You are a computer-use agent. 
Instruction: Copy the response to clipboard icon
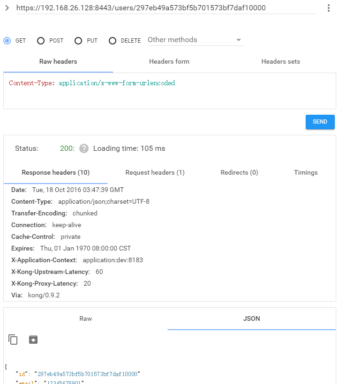pyautogui.click(x=13, y=340)
